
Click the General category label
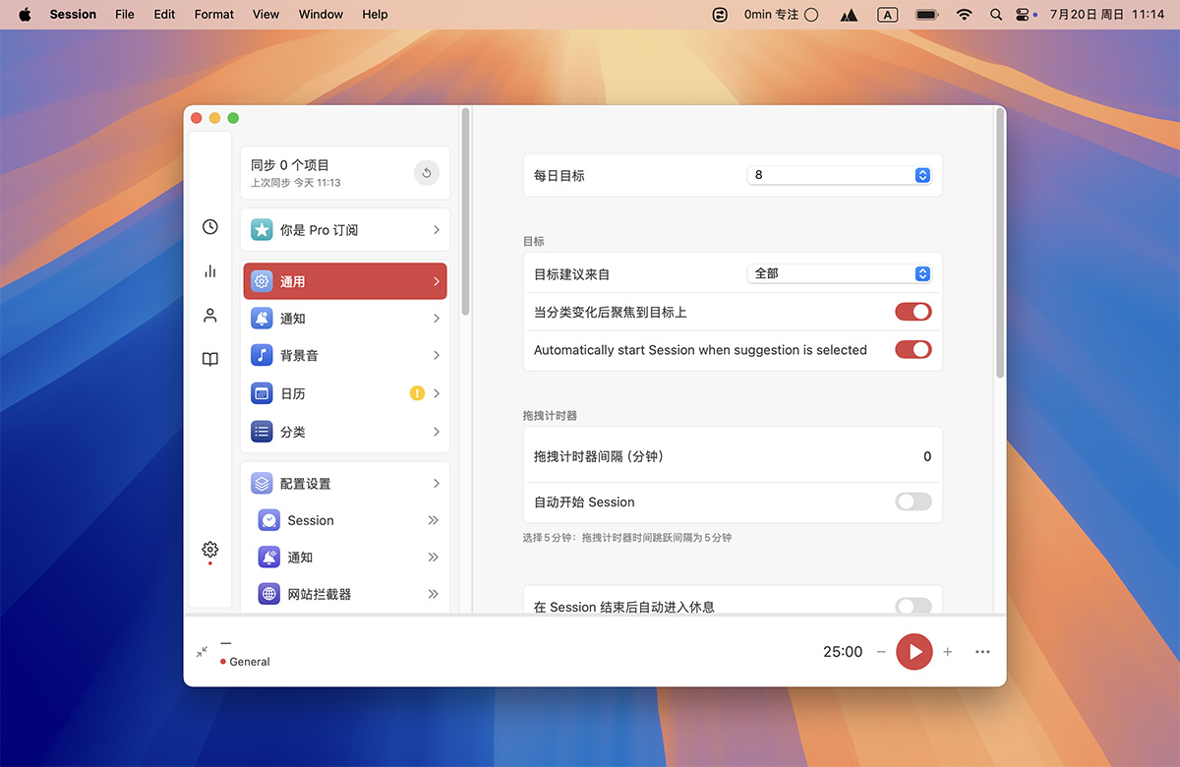(x=250, y=662)
